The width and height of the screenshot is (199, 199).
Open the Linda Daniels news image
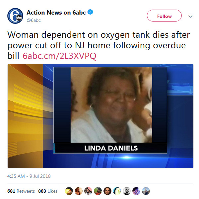tap(100, 116)
